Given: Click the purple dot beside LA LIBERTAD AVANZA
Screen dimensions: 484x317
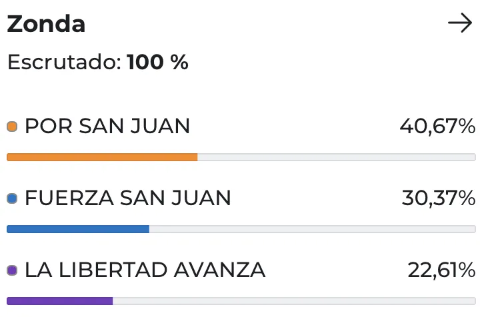Looking at the screenshot, I should click(12, 270).
